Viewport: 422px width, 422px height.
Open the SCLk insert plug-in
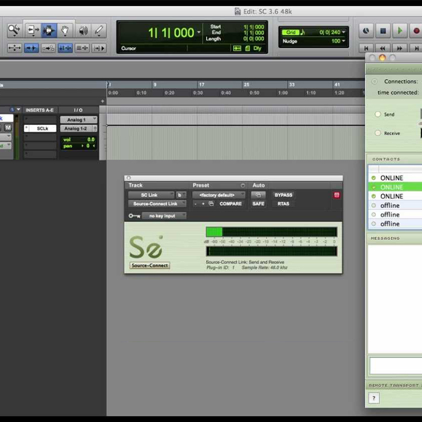42,128
